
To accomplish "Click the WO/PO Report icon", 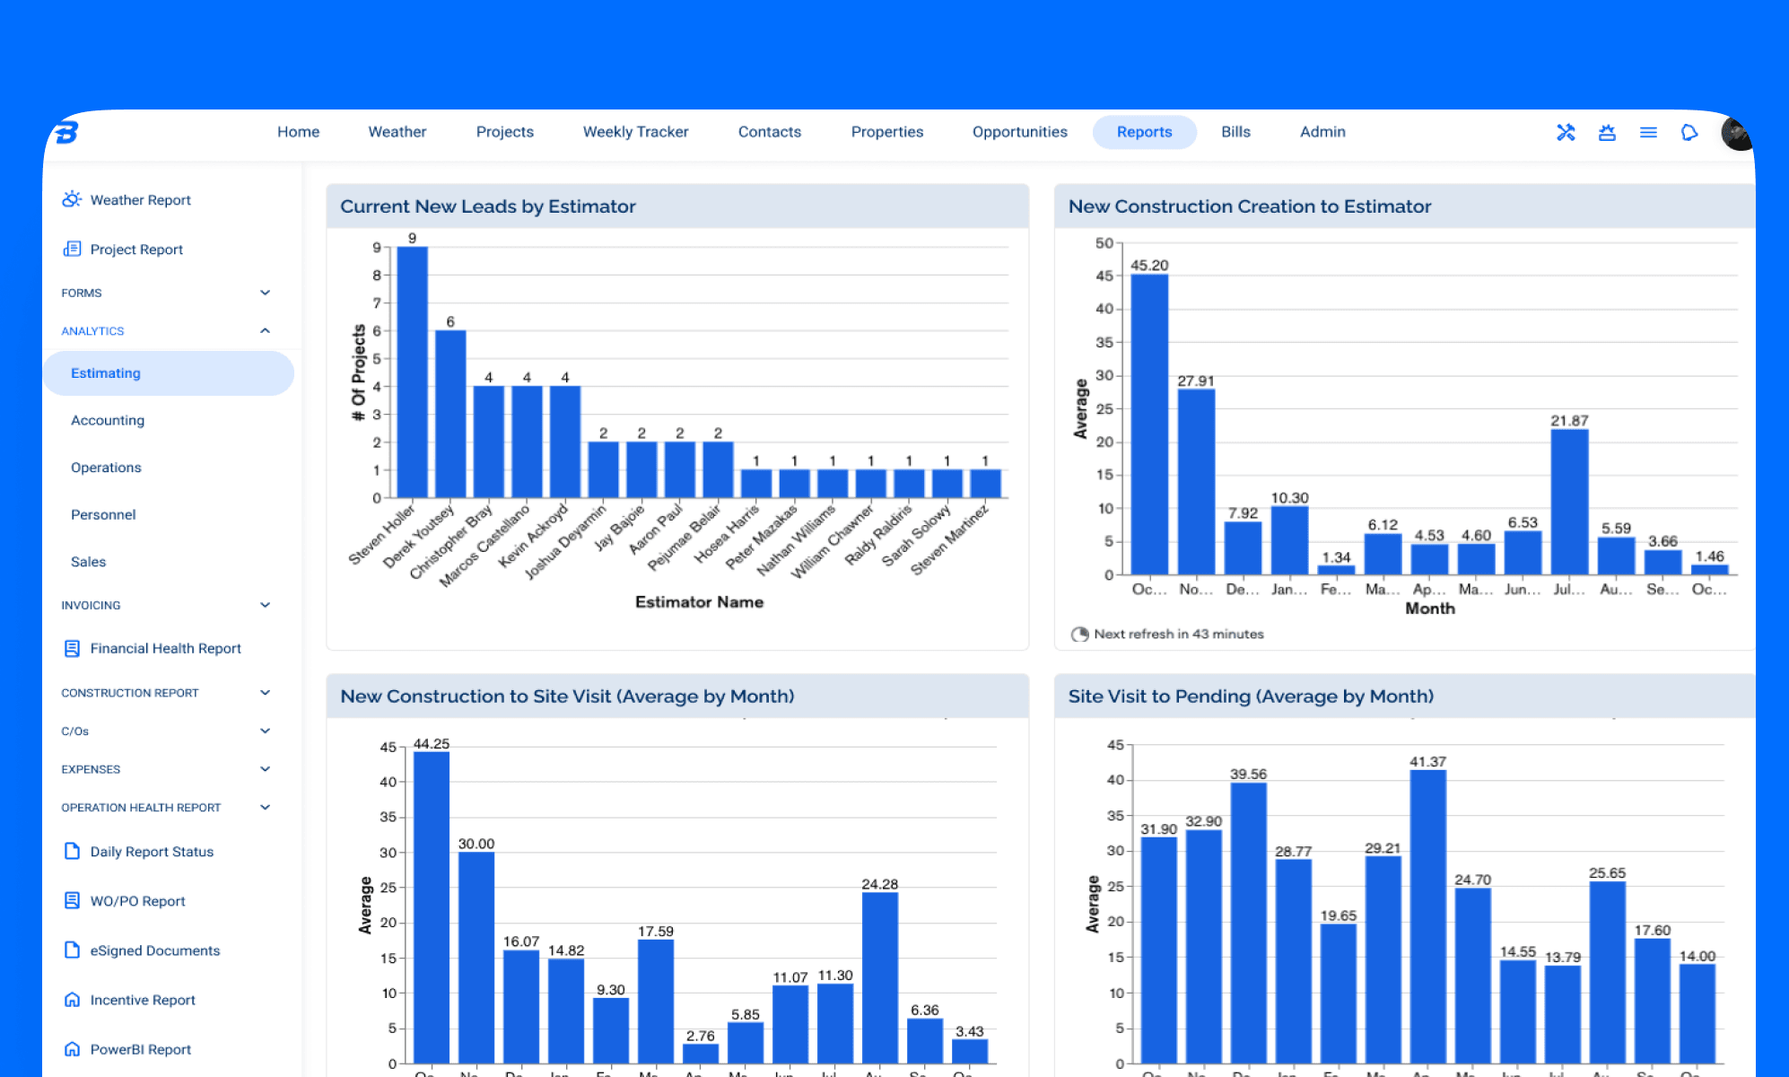I will [72, 900].
